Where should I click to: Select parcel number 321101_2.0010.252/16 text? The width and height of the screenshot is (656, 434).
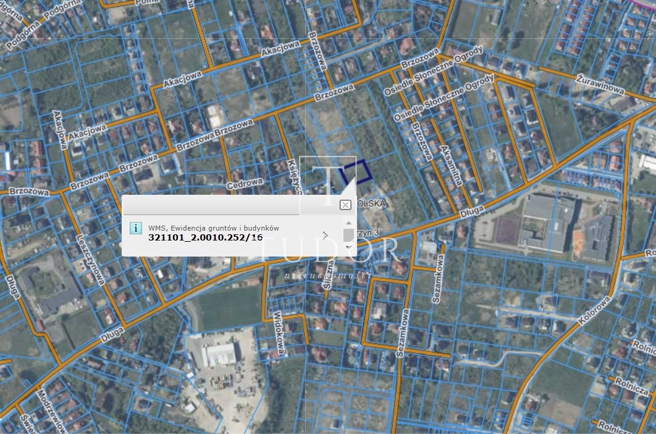[x=206, y=237]
